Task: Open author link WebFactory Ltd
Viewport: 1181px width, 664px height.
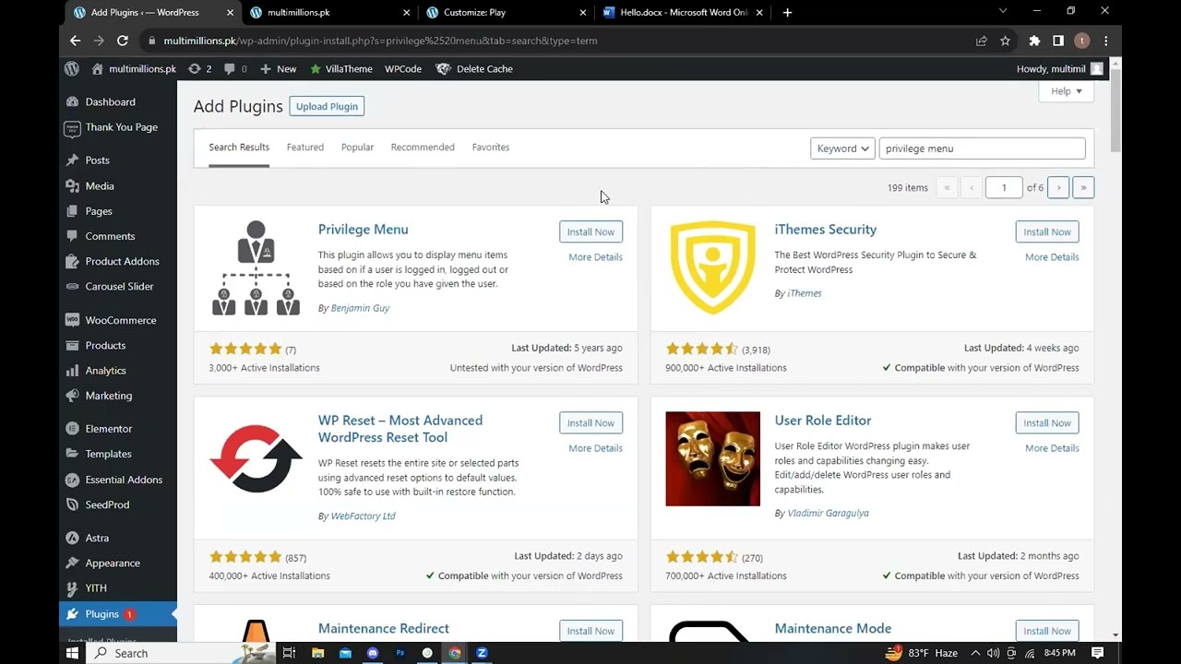Action: tap(363, 516)
